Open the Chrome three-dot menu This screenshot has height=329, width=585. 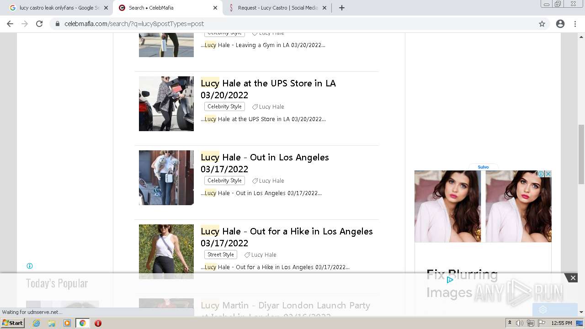(x=575, y=24)
